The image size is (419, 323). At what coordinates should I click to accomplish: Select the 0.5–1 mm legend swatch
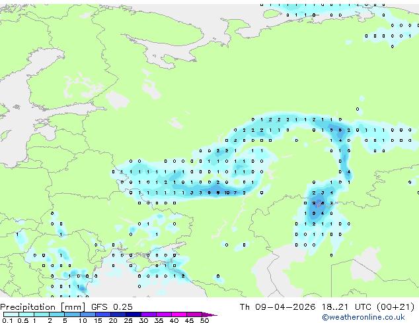pos(26,314)
